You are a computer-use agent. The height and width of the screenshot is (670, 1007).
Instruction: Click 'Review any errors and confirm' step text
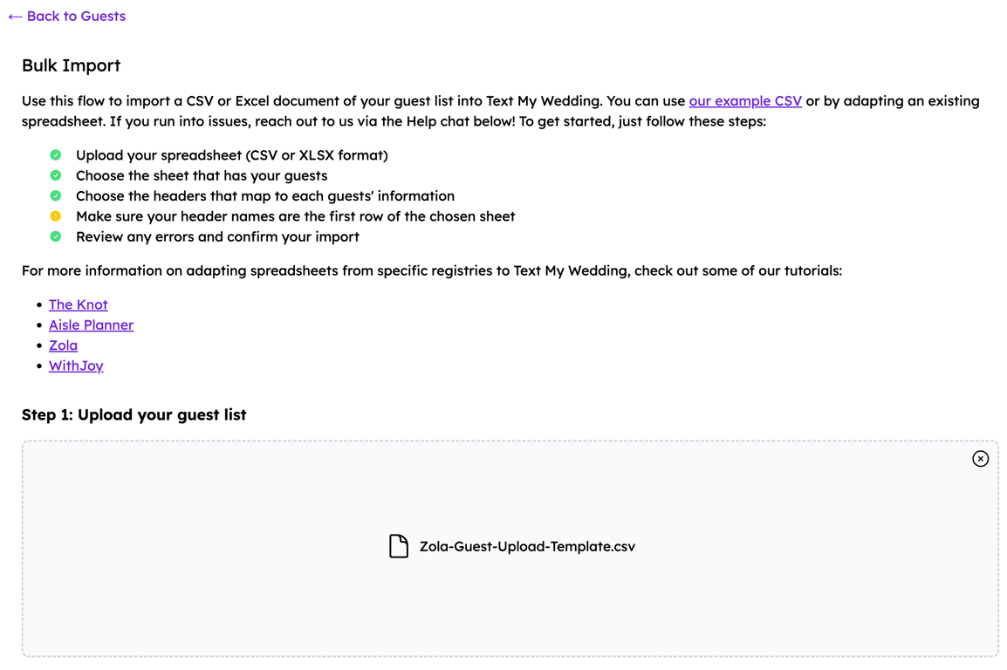pyautogui.click(x=217, y=236)
